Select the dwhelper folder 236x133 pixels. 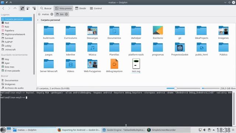[136, 33]
